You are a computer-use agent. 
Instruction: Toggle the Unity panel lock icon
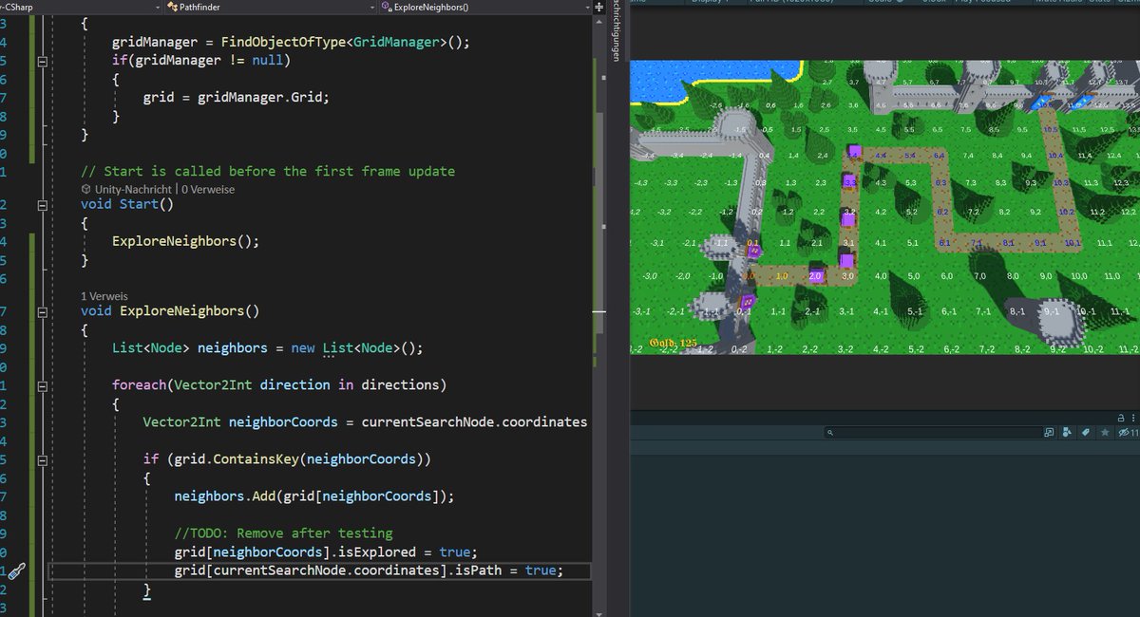[x=1121, y=418]
